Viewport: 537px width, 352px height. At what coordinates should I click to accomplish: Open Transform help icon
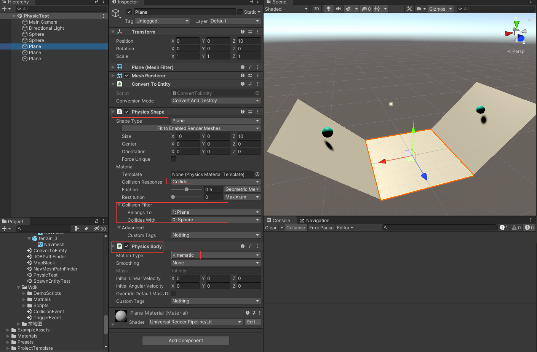coord(243,32)
